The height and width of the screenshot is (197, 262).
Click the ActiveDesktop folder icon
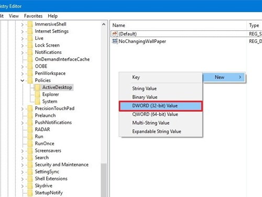[x=37, y=87]
